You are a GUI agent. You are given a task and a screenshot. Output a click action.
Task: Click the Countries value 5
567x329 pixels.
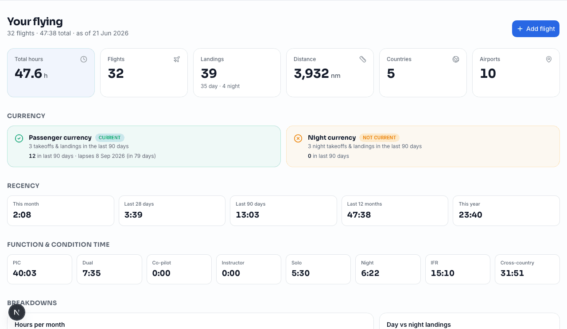391,73
